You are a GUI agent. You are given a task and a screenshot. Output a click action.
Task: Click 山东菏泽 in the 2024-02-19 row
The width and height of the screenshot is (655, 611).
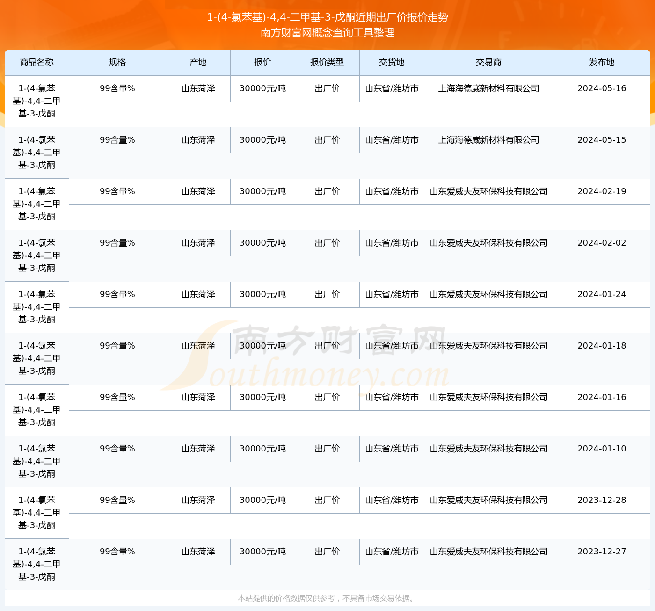[x=198, y=191]
